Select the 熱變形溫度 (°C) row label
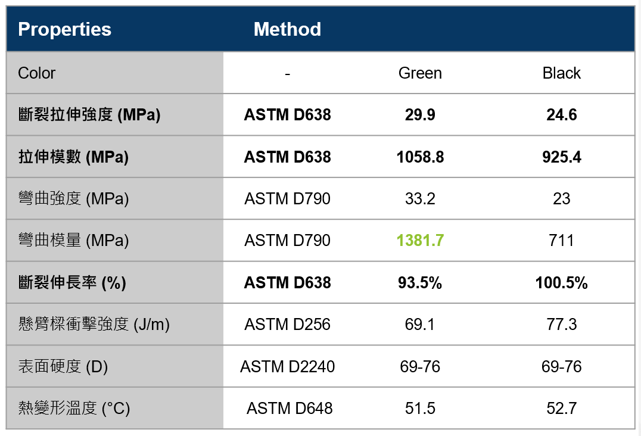The width and height of the screenshot is (641, 436). (74, 409)
